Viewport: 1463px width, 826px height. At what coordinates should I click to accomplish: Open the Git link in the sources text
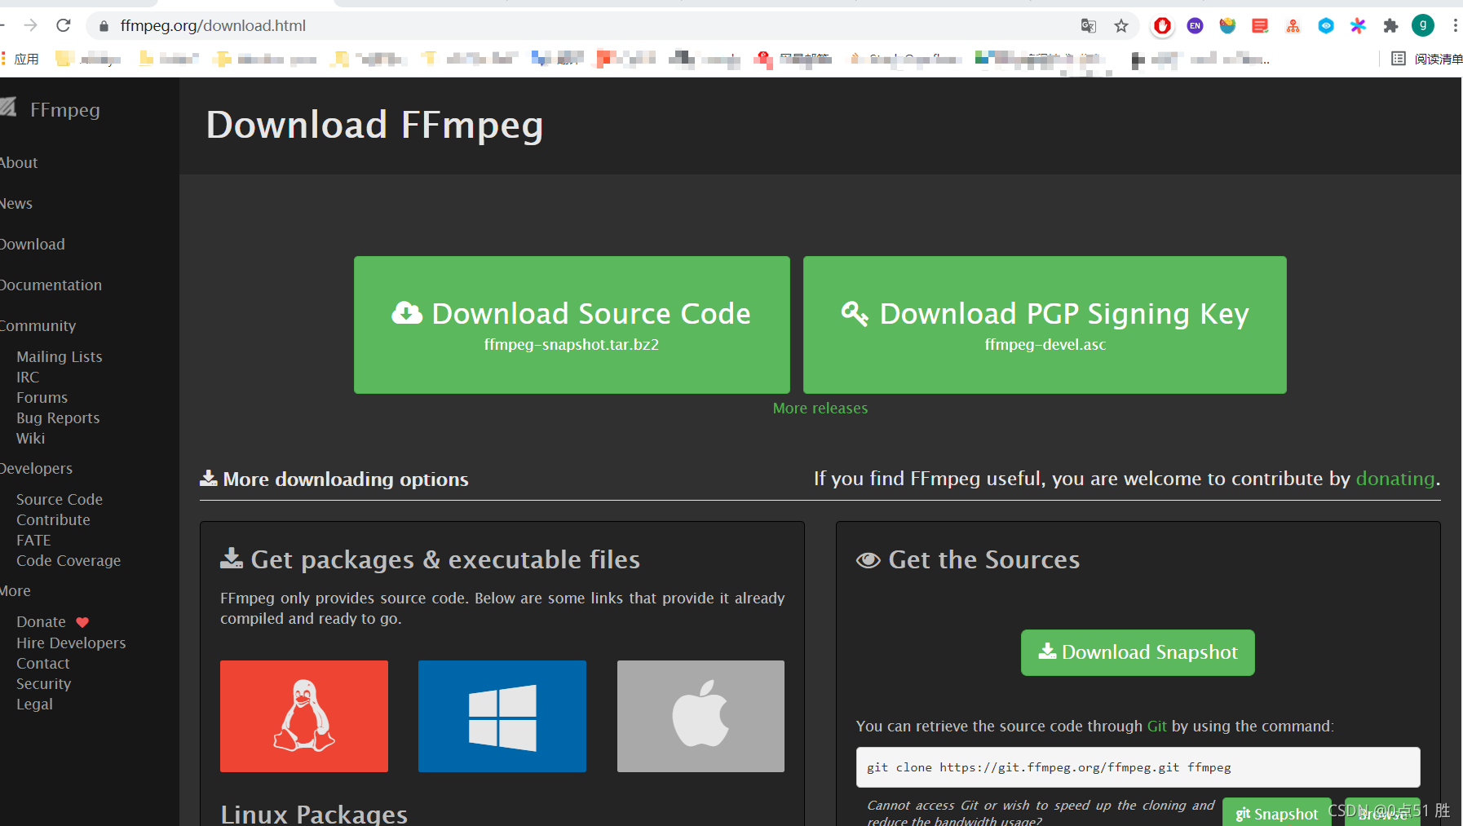tap(1156, 726)
